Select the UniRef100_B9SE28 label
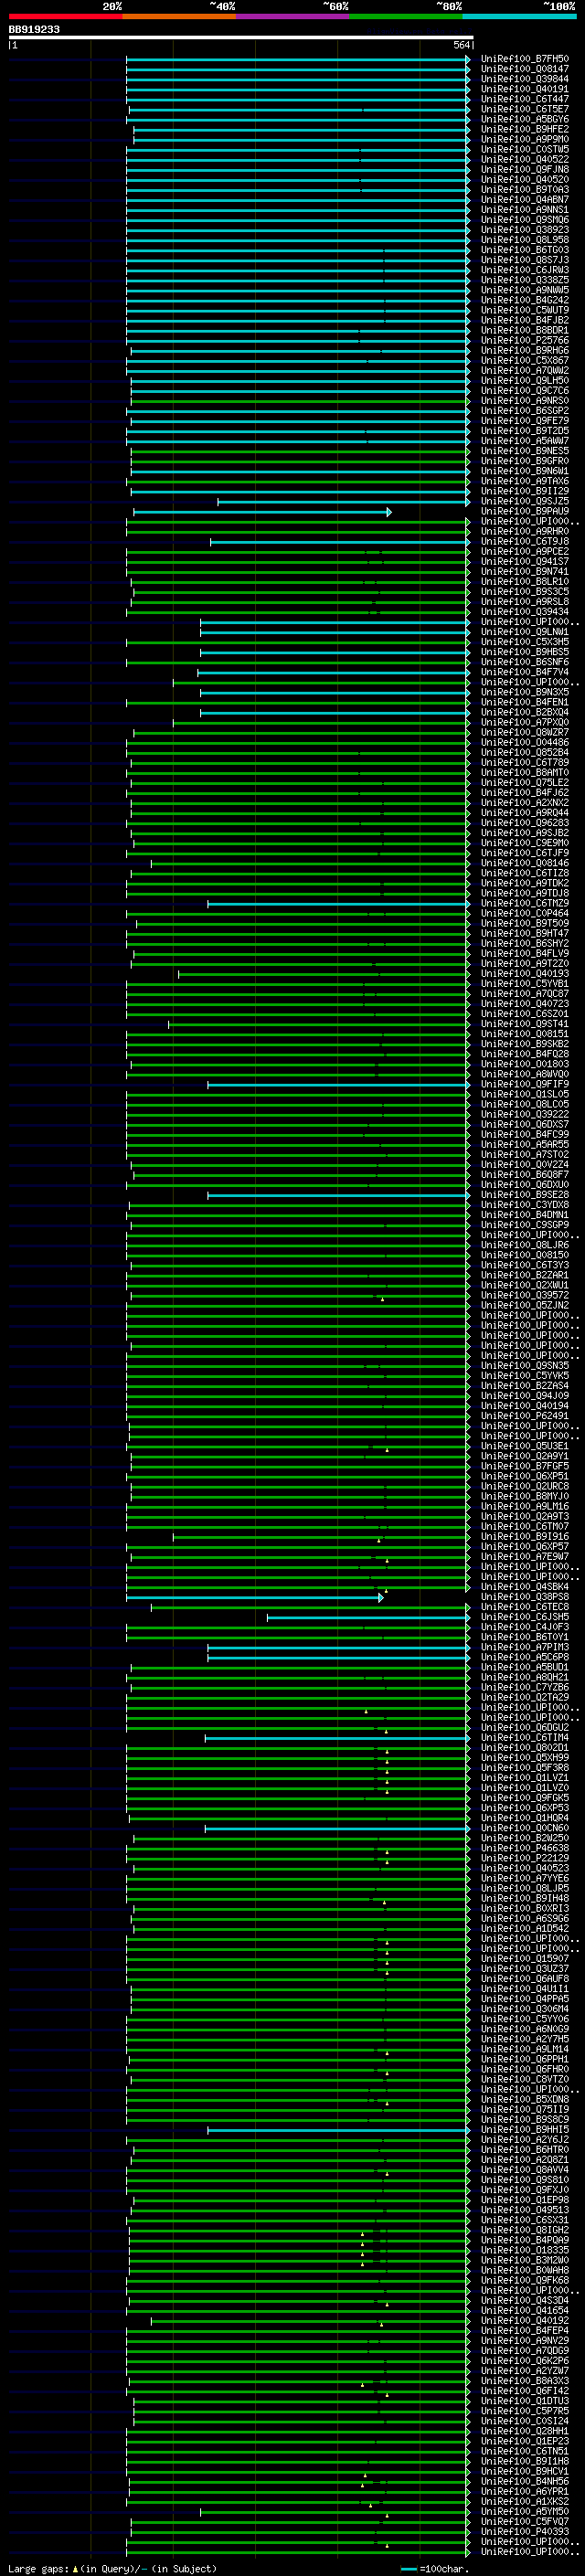 click(525, 1195)
